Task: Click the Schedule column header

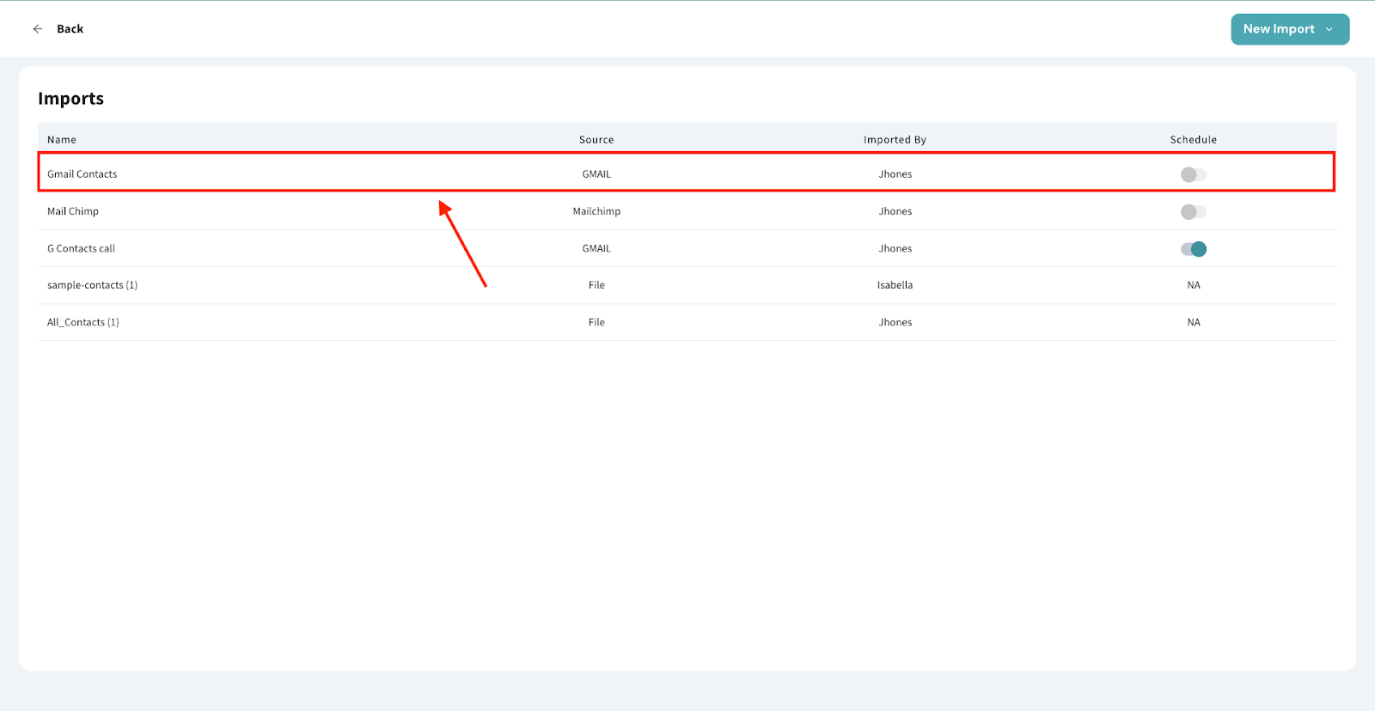Action: pos(1193,140)
